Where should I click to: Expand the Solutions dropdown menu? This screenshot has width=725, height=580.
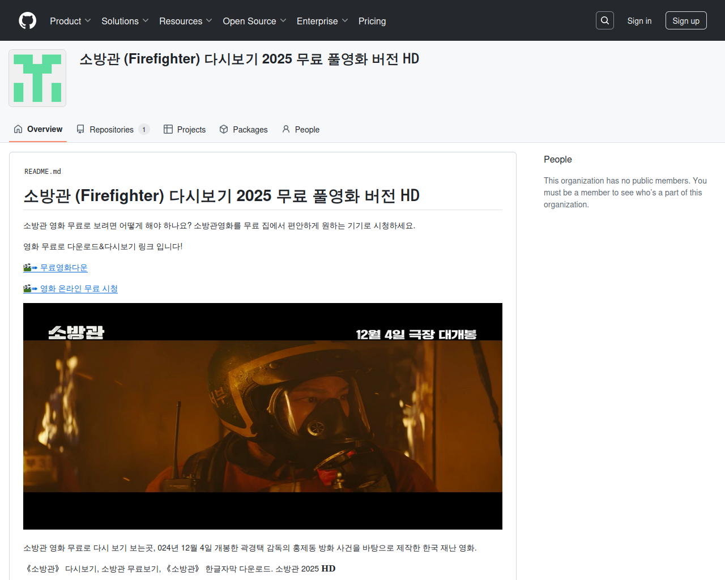[125, 21]
